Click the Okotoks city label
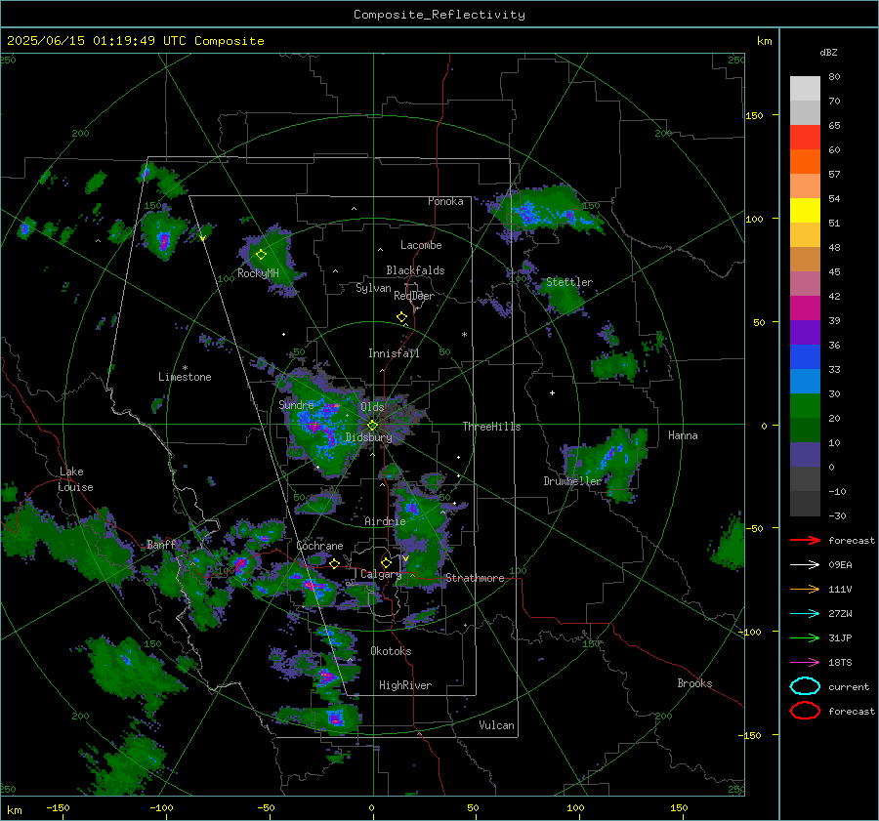879x821 pixels. point(391,651)
